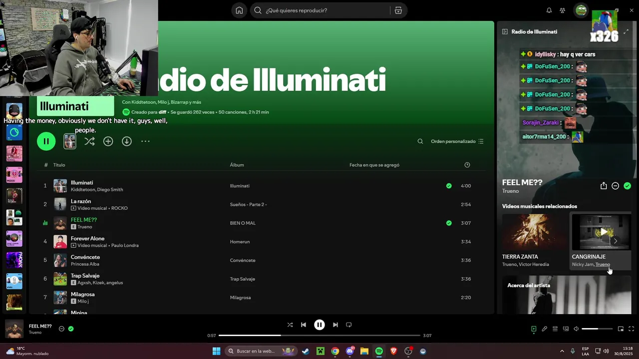Search within playlist magnifier icon
Image resolution: width=639 pixels, height=359 pixels.
click(420, 142)
